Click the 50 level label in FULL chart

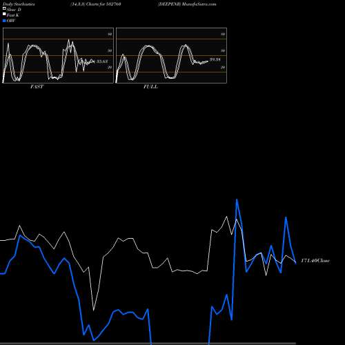tap(223, 50)
